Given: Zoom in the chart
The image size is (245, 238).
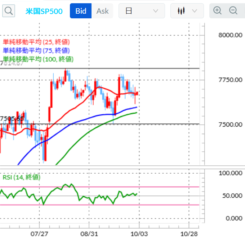Looking at the screenshot, I should pos(217,10).
